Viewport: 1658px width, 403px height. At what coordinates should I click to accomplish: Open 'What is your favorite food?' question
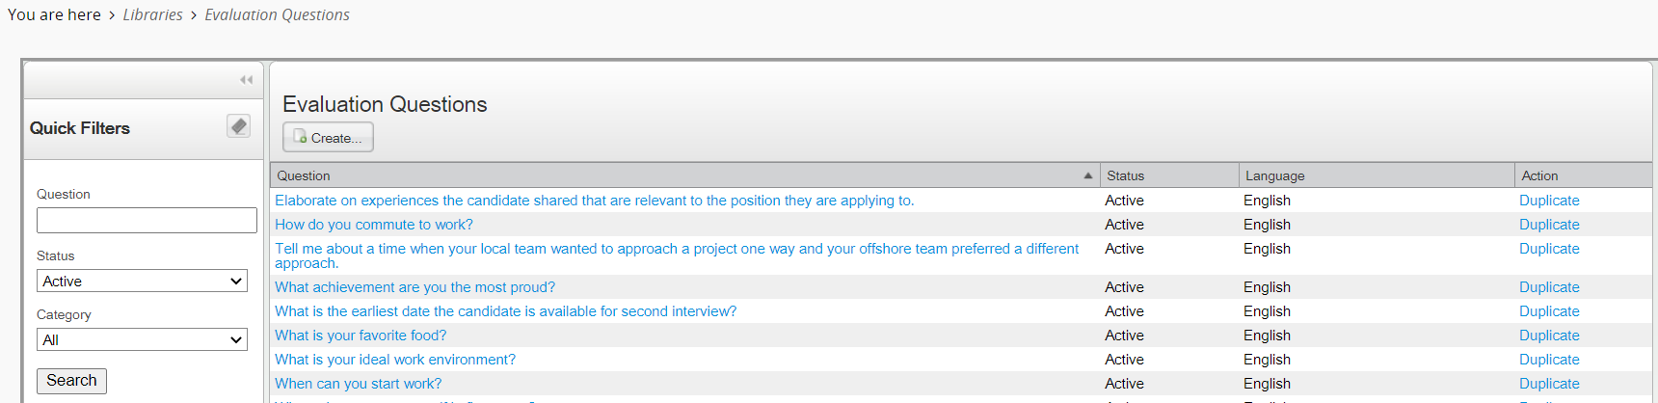tap(361, 336)
